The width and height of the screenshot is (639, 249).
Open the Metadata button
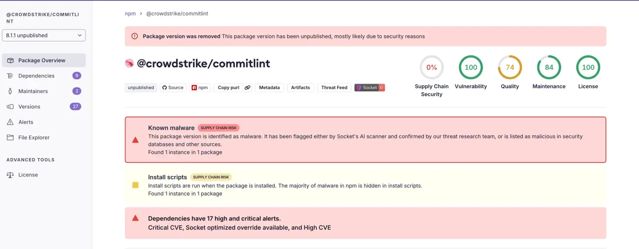(x=270, y=88)
